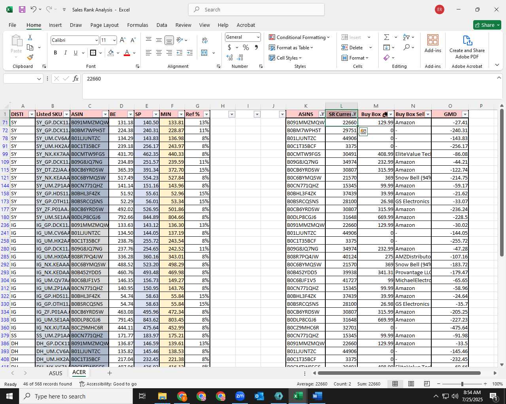The image size is (506, 404).
Task: Open the Name Box dropdown arrow
Action: pyautogui.click(x=39, y=79)
